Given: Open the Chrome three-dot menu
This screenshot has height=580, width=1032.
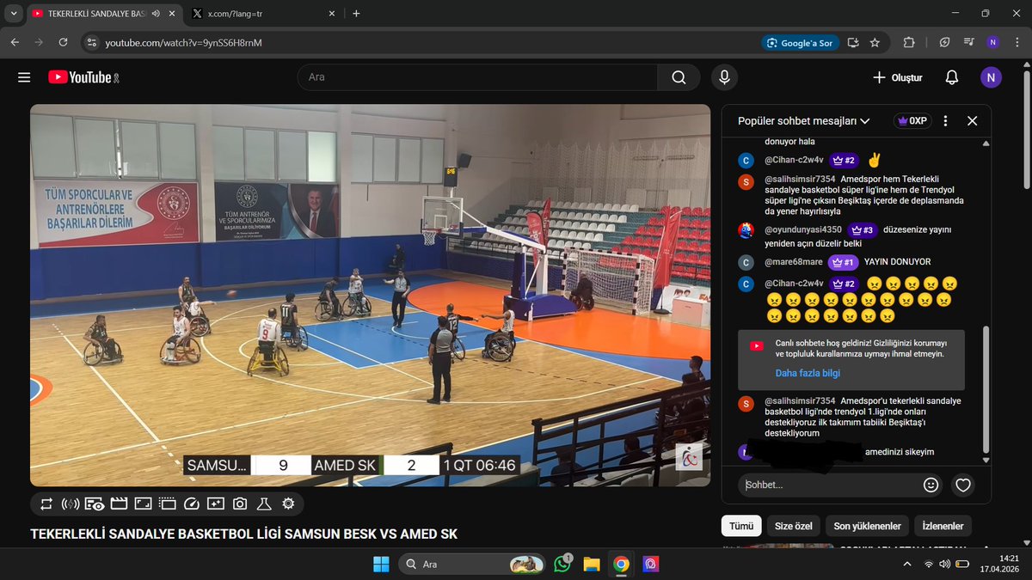Looking at the screenshot, I should [1017, 42].
